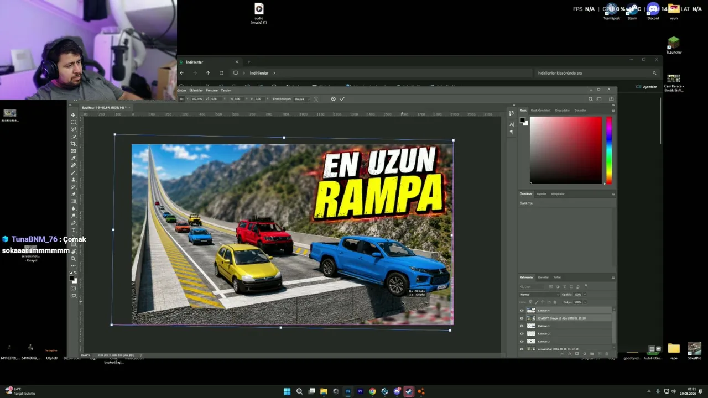Open the History panel icon

click(511, 113)
